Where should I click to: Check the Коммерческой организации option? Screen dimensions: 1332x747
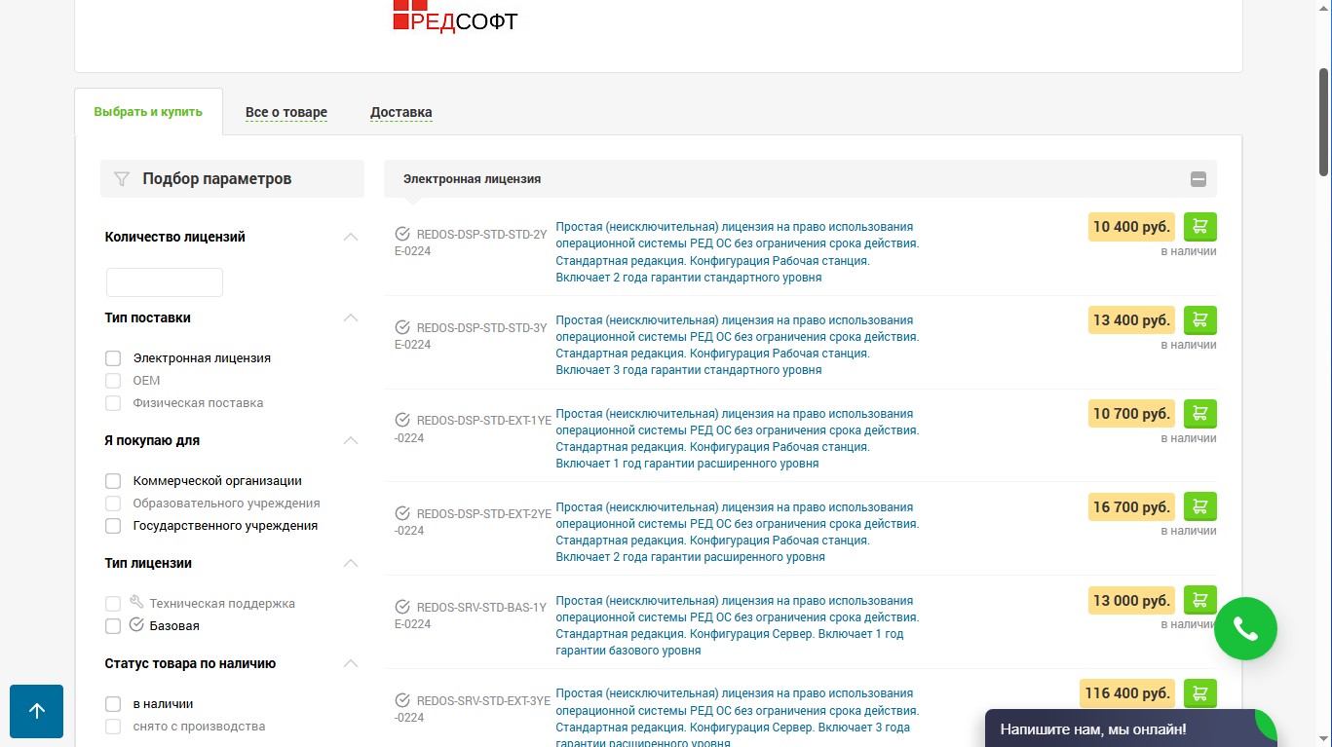tap(113, 481)
